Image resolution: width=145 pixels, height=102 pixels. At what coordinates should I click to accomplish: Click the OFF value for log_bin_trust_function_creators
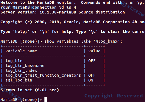click(x=92, y=76)
